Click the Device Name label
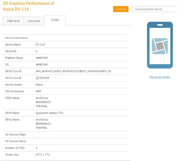The image size is (177, 161). click(x=13, y=45)
